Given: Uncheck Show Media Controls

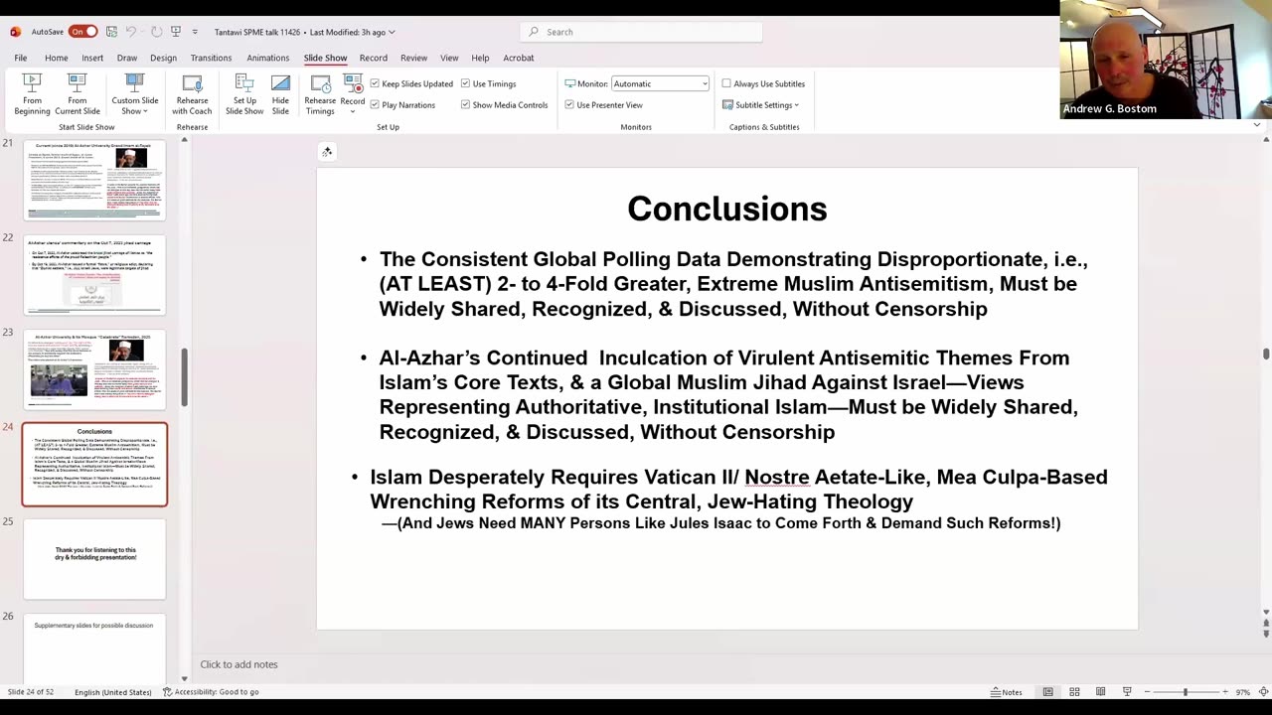Looking at the screenshot, I should (465, 104).
